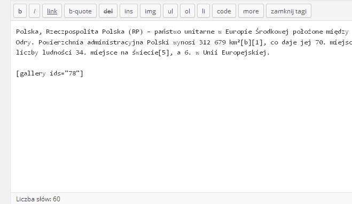
Task: Click inside the empty editor area
Action: pos(179,135)
